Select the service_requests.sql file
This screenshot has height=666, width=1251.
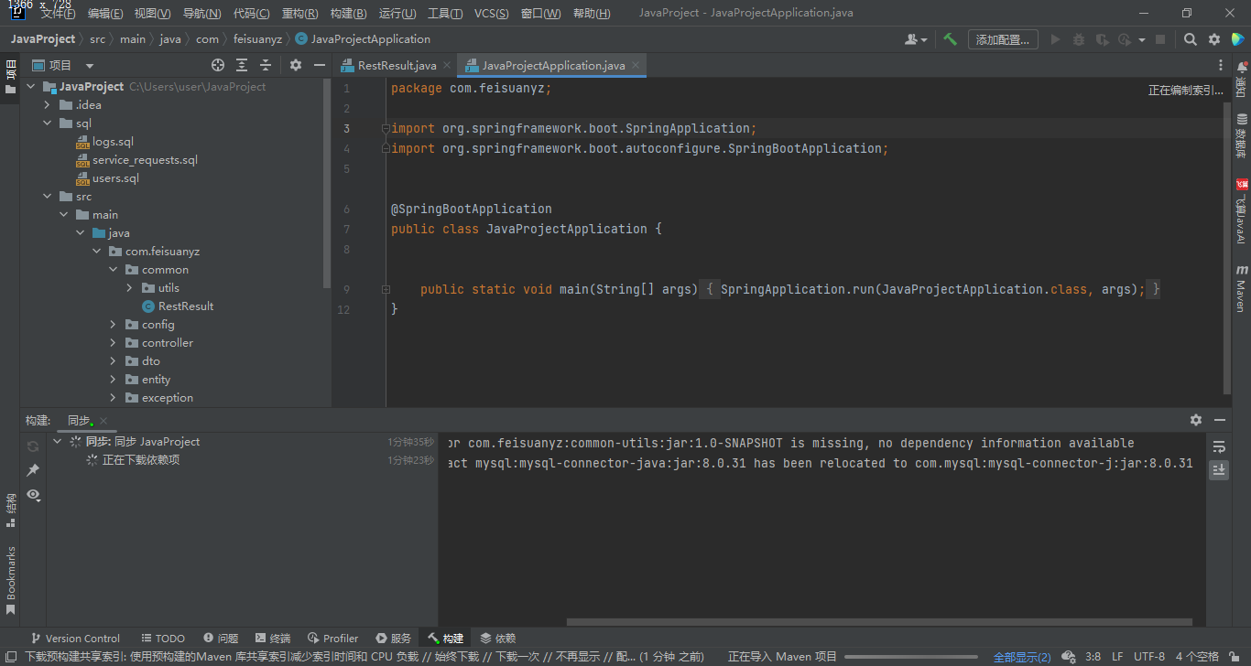(x=145, y=160)
